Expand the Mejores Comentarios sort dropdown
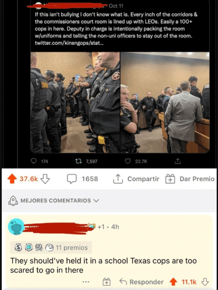Image resolution: width=218 pixels, height=290 pixels. coord(96,201)
